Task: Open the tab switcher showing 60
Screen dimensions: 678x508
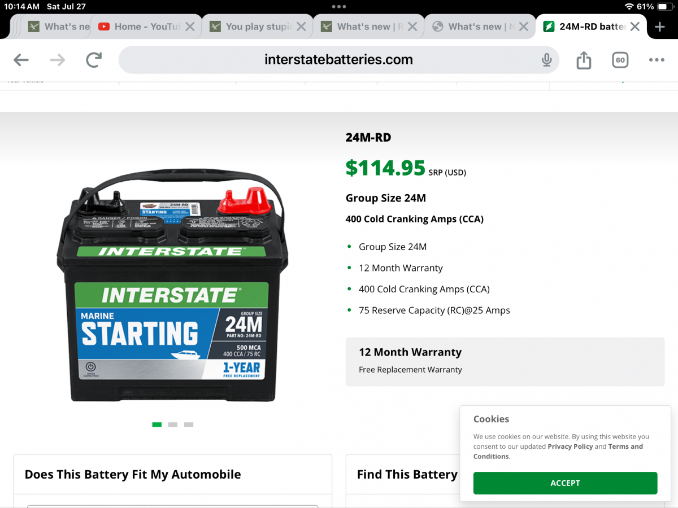Action: (x=620, y=60)
